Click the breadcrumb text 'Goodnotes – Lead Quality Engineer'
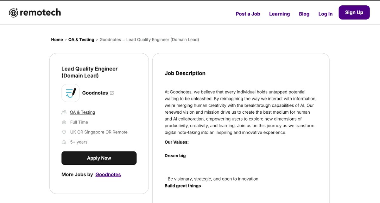 point(149,39)
